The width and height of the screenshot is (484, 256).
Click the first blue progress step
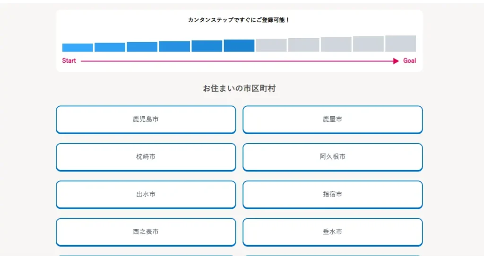(78, 48)
